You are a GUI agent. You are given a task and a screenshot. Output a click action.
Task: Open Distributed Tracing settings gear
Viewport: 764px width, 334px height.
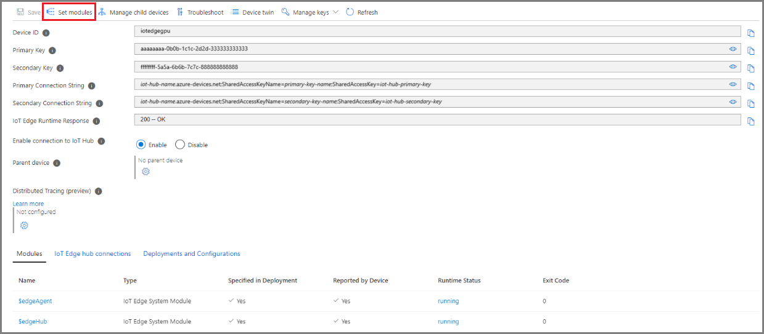[x=24, y=225]
